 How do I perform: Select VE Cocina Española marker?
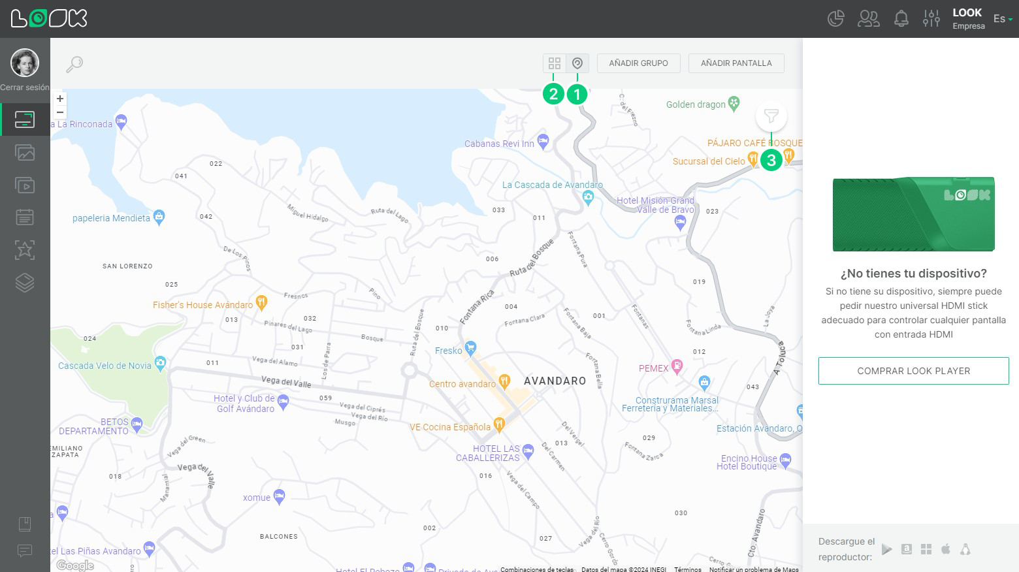pos(499,424)
